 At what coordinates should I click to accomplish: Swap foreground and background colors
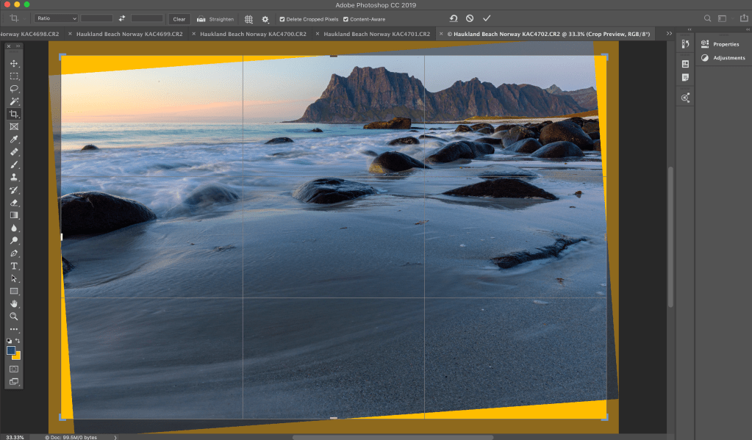[x=18, y=341]
